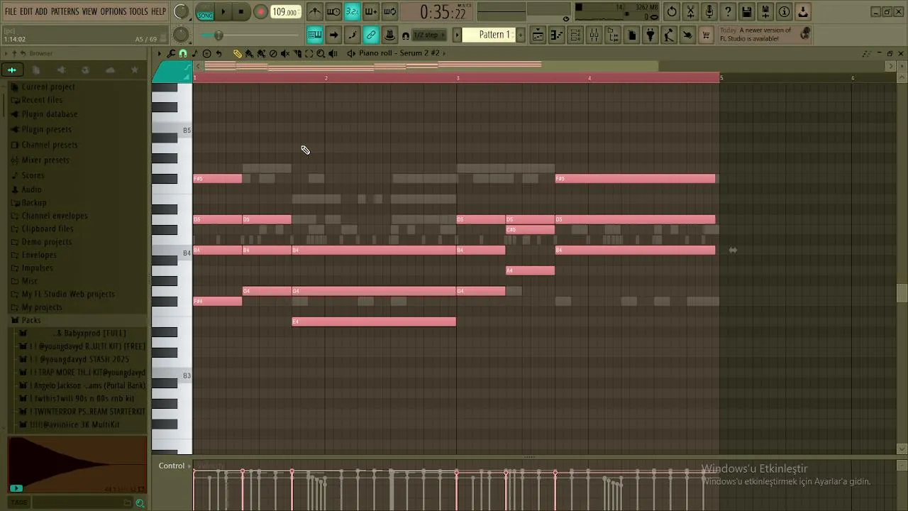
Task: Open the piano roll wrench tools menu
Action: 171,53
